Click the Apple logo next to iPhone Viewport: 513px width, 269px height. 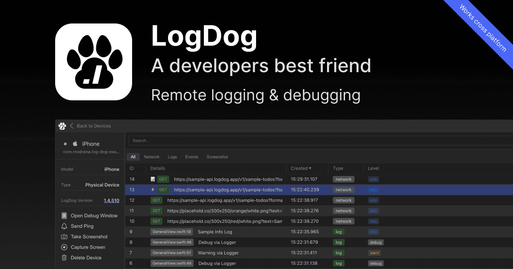[75, 144]
